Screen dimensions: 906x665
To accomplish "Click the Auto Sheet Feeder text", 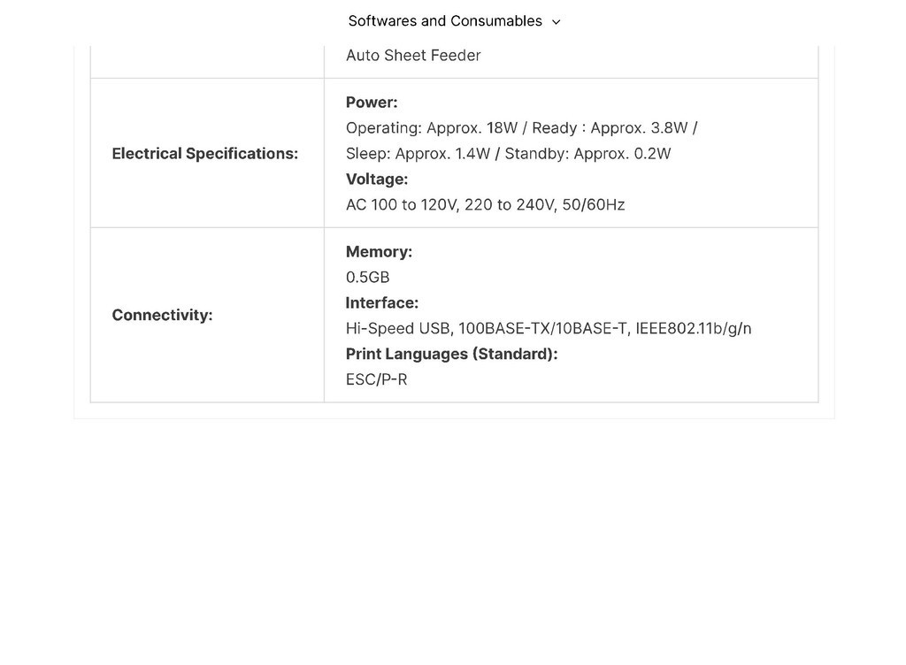I will click(x=413, y=56).
